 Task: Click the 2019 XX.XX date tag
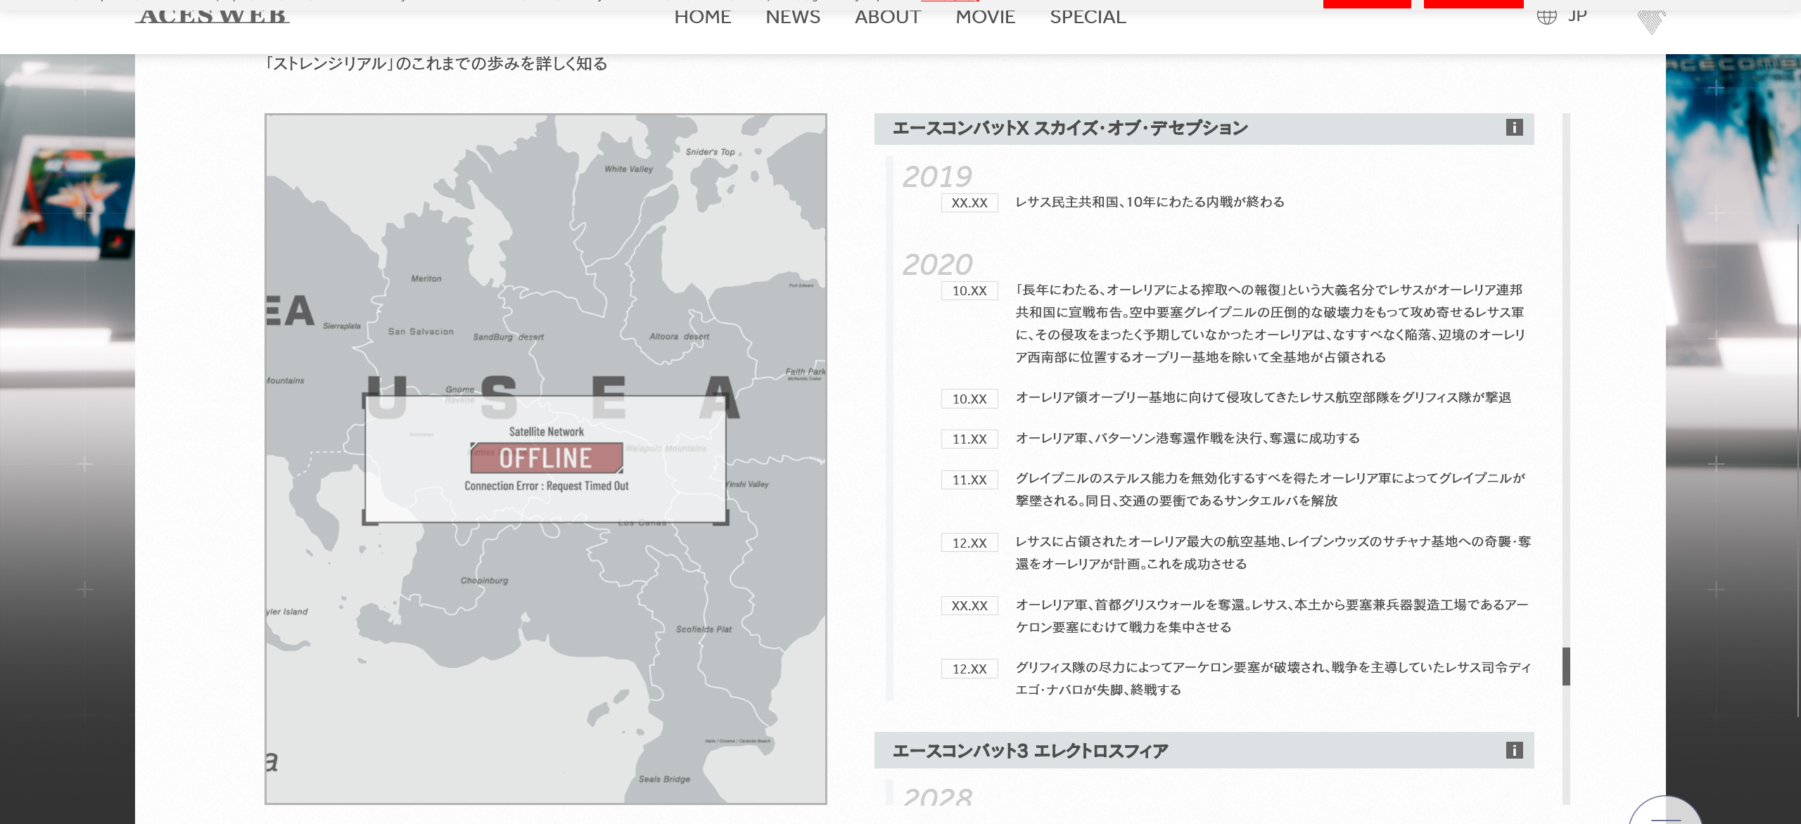point(969,202)
